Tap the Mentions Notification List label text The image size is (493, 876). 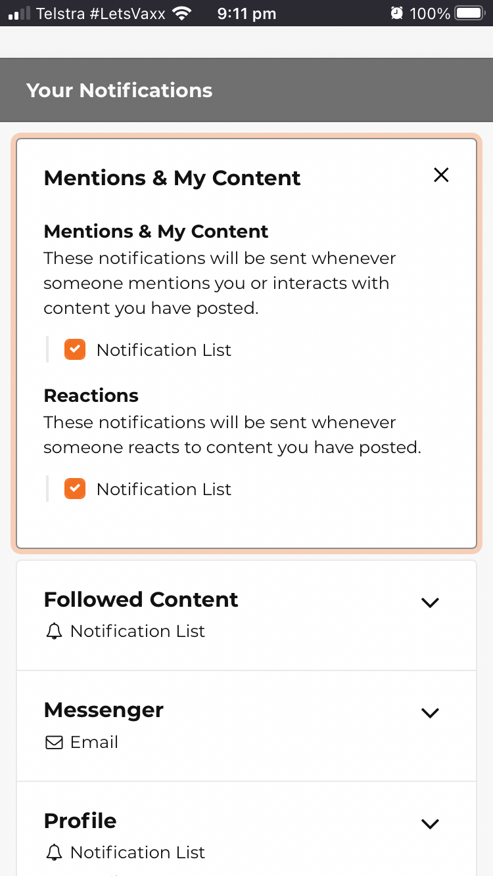tap(164, 350)
